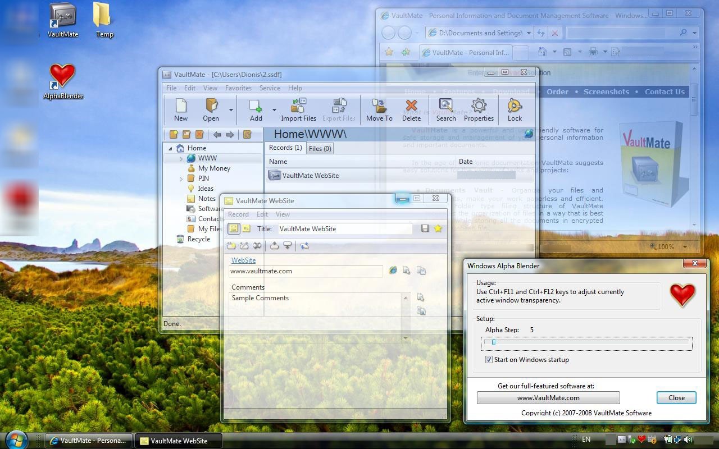Open the dropdown arrow next to Open

point(230,110)
